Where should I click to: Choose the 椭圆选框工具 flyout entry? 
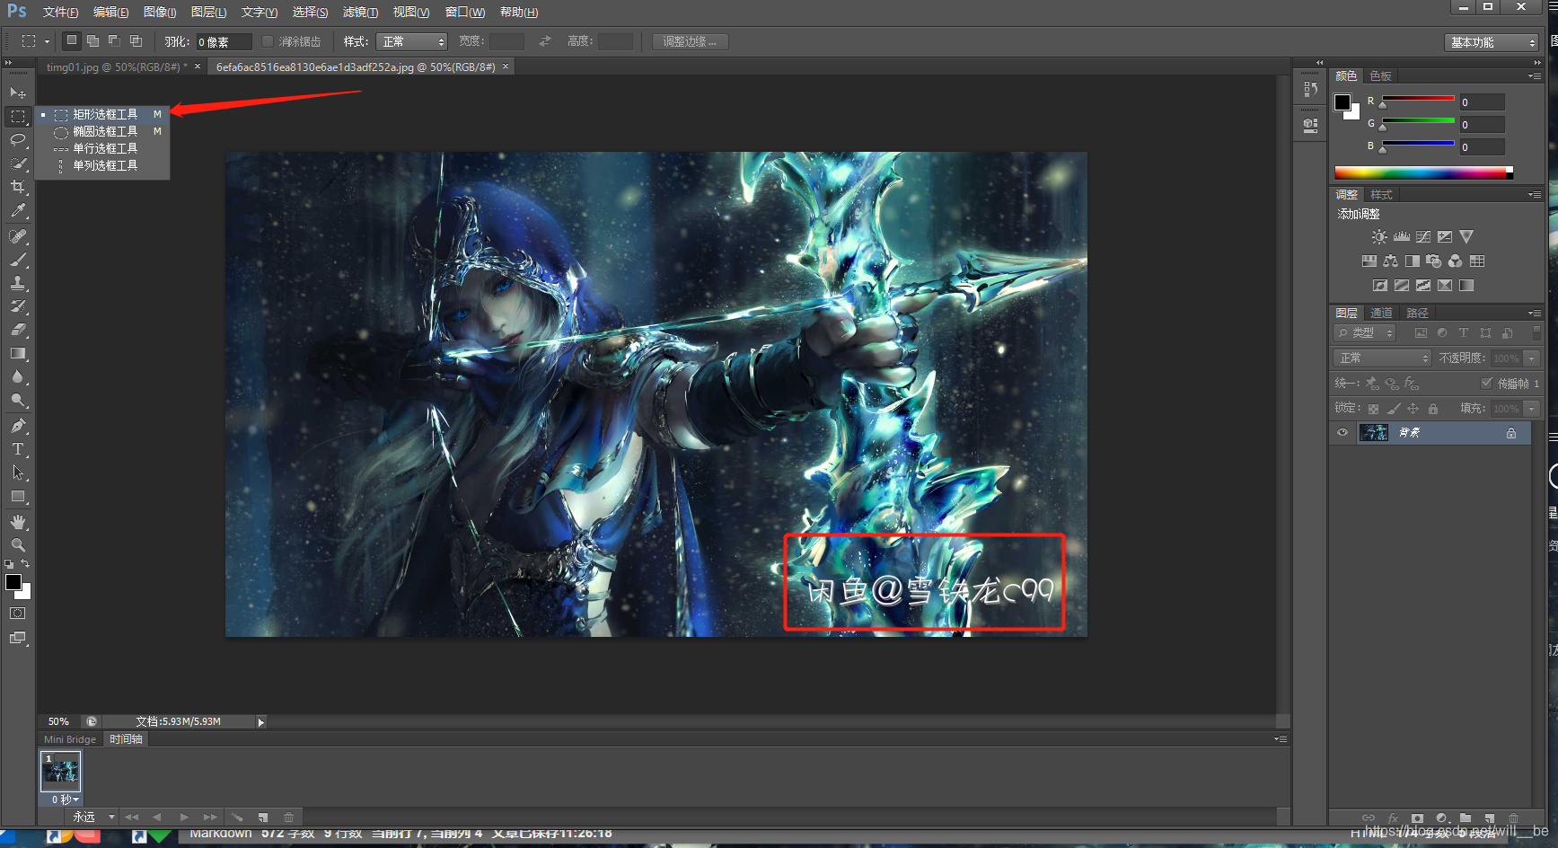pyautogui.click(x=104, y=131)
